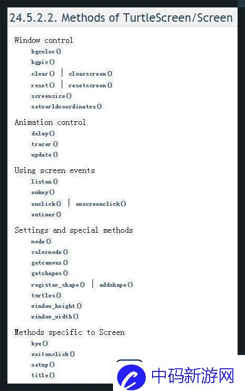The width and height of the screenshot is (245, 391).
Task: Click the getcanvas() link
Action: point(50,263)
